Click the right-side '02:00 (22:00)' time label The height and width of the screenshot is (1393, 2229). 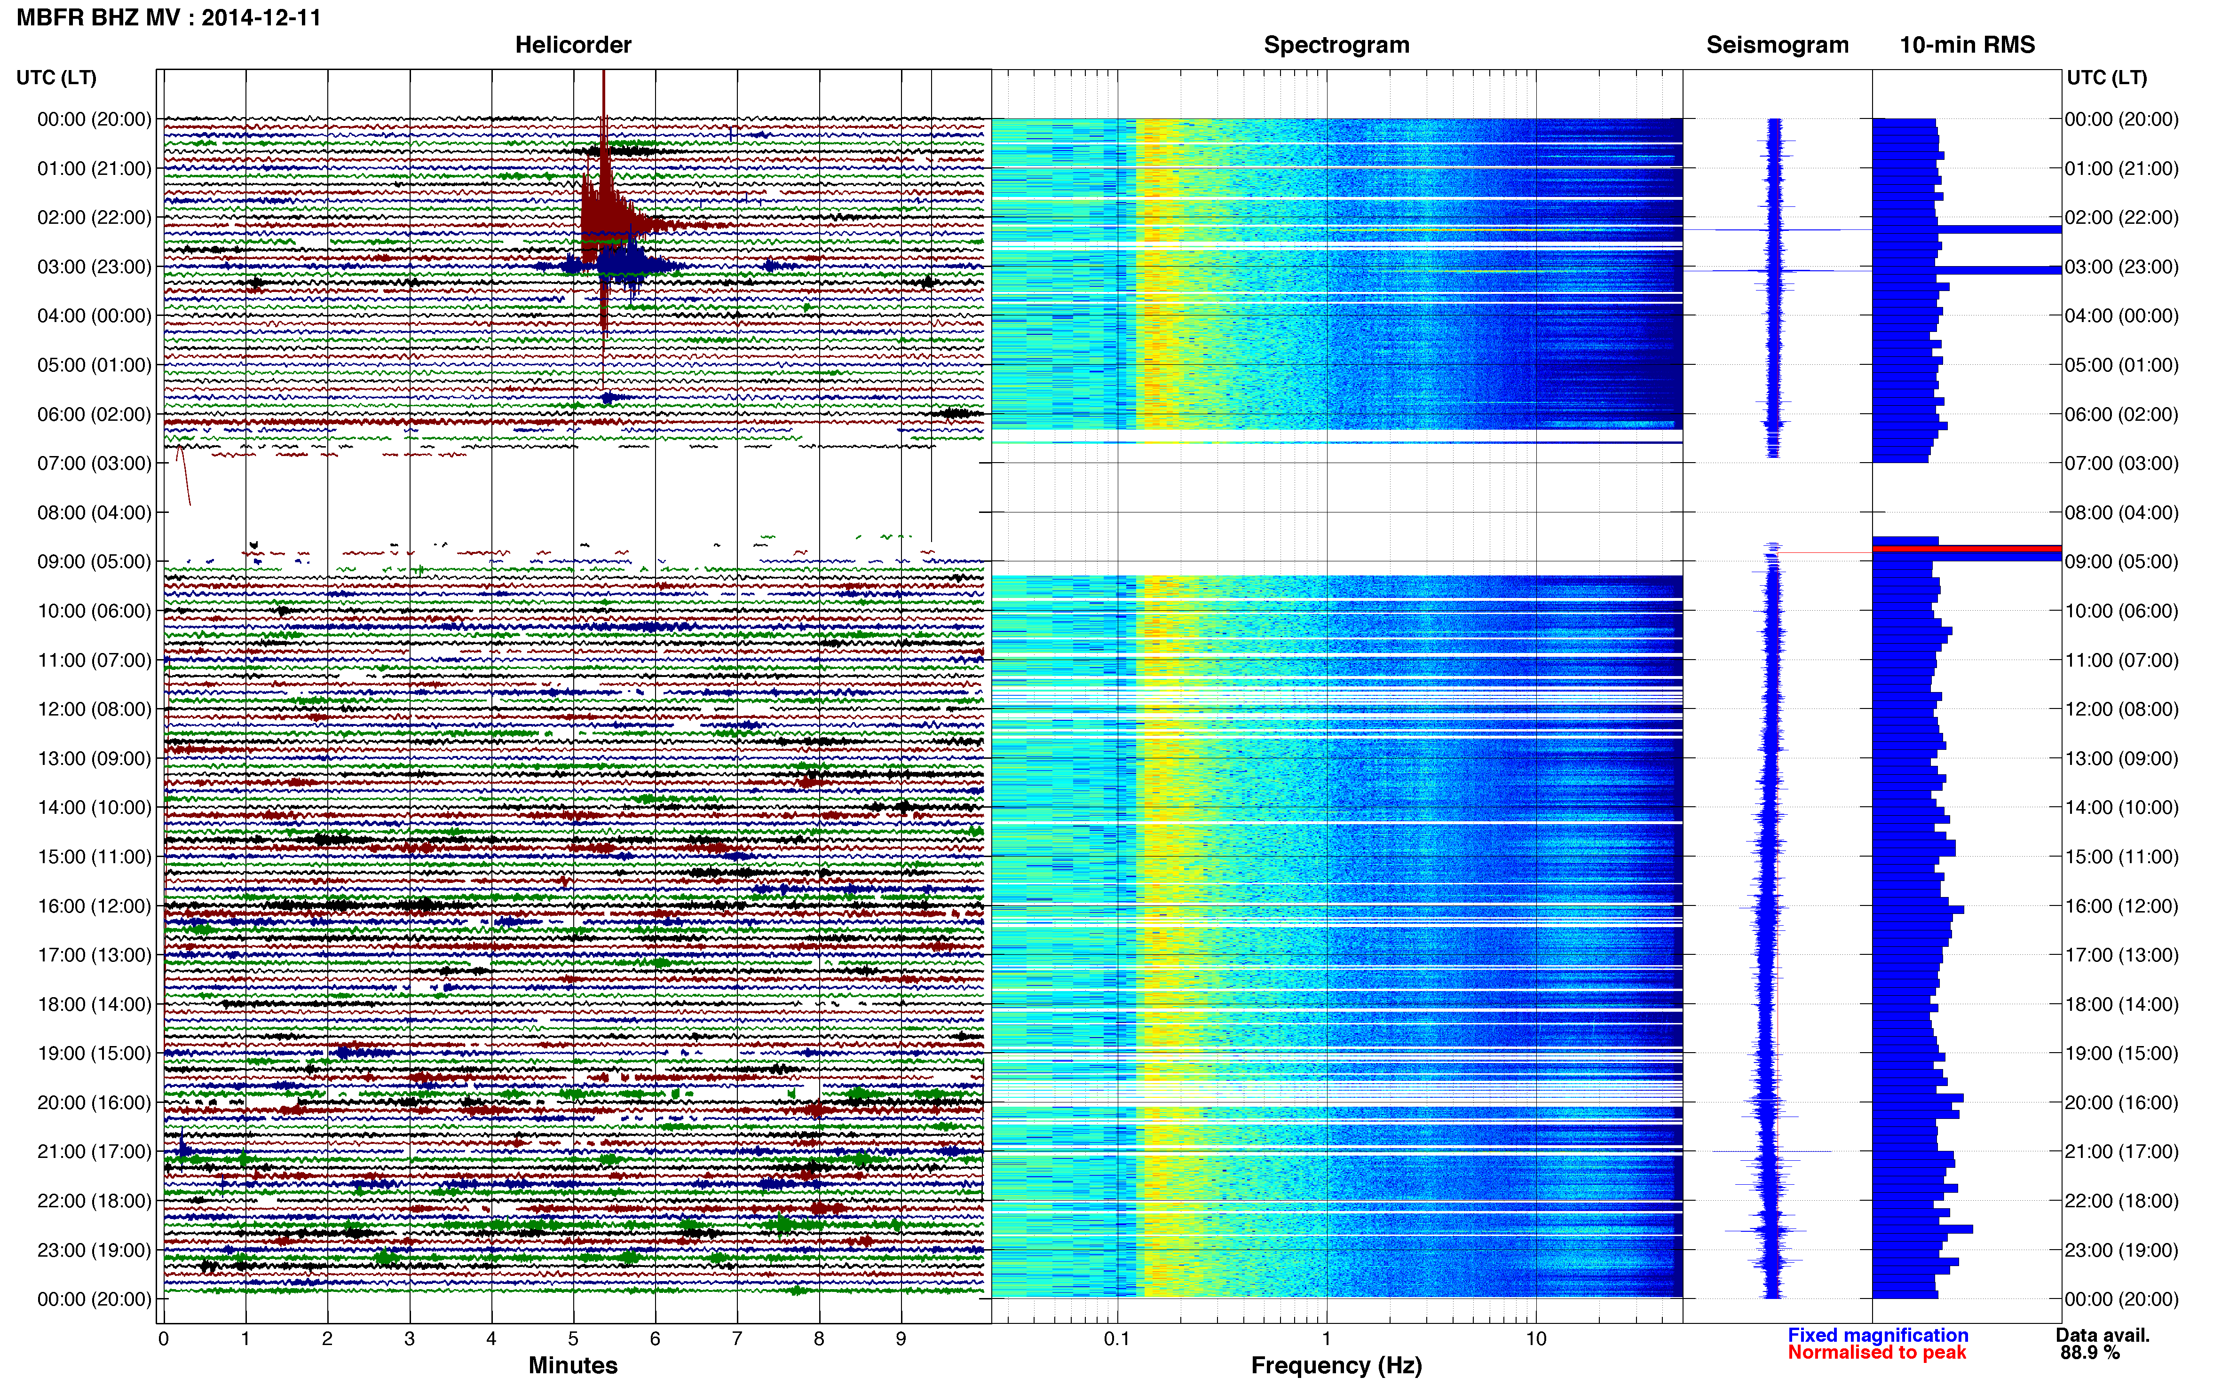[x=2121, y=217]
